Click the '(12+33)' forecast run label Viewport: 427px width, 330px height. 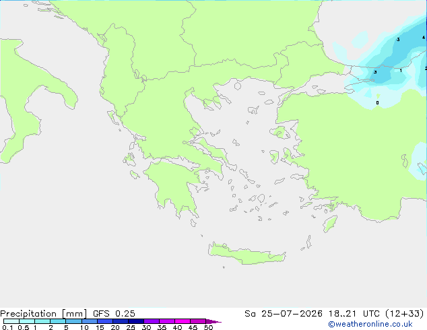pos(405,314)
